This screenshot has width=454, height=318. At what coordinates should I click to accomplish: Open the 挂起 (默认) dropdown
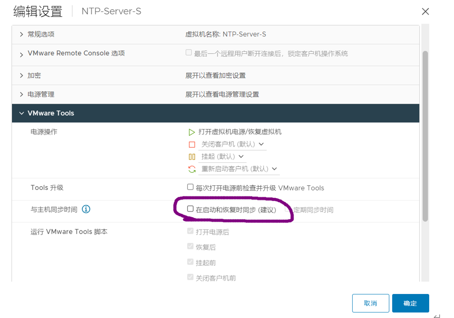(x=222, y=157)
